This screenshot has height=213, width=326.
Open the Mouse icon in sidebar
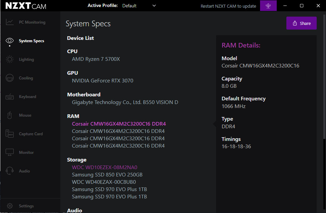pos(10,115)
